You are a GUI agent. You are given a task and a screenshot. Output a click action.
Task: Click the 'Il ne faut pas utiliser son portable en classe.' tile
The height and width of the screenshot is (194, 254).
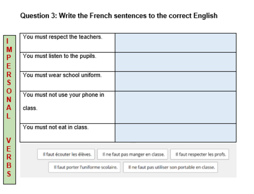[170, 167]
